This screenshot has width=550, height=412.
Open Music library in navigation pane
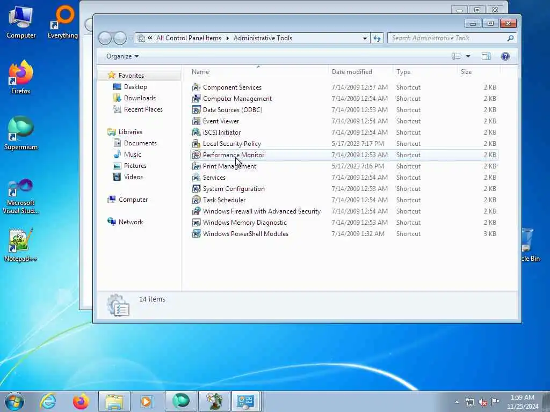[x=133, y=154]
